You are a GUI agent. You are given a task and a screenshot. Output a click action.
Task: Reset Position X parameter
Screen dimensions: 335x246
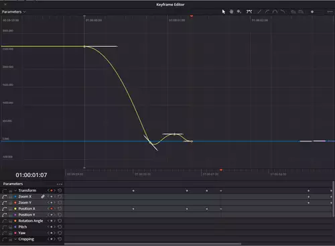(x=60, y=208)
